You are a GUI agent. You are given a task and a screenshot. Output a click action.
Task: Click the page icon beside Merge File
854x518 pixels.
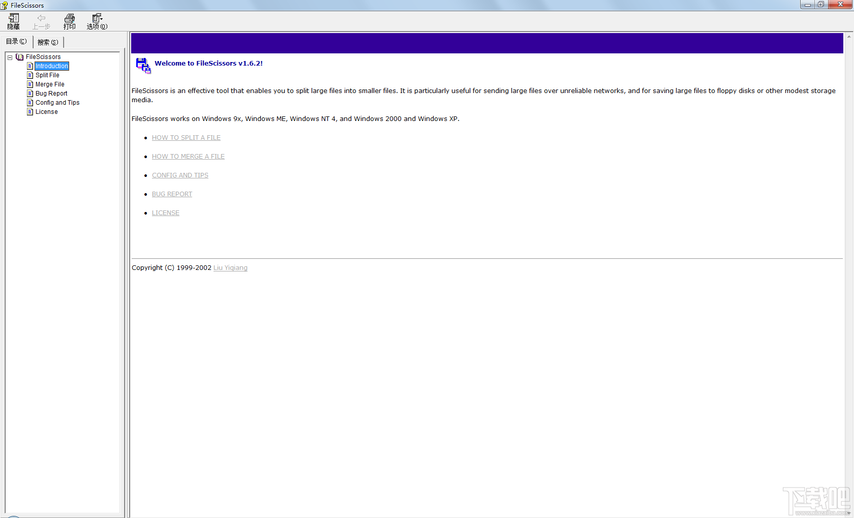(30, 84)
